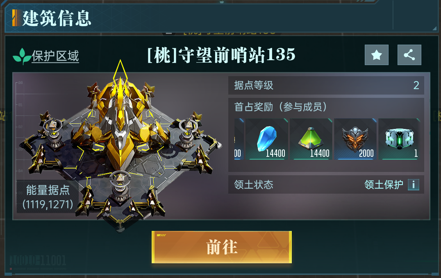Click the 建筑信息 panel title
This screenshot has height=278, width=441.
pyautogui.click(x=57, y=18)
